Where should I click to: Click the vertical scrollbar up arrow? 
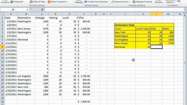click(x=185, y=15)
